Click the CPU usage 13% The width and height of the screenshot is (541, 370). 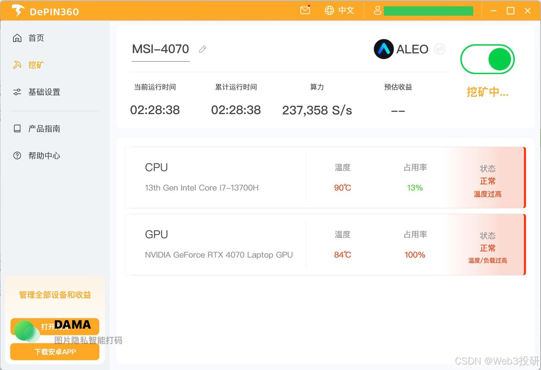(415, 188)
